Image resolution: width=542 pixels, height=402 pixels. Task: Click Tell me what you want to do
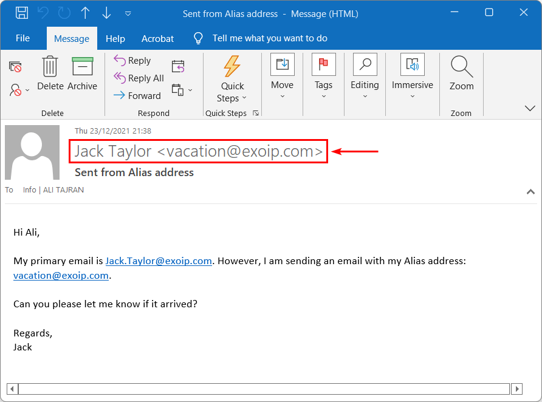coord(270,38)
